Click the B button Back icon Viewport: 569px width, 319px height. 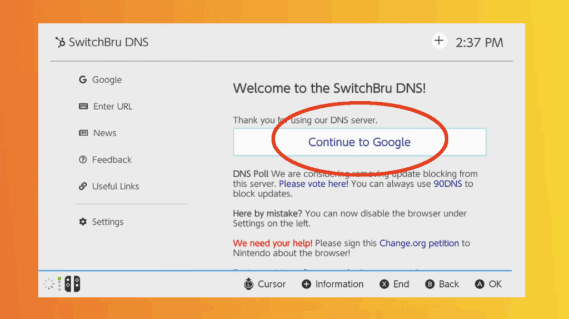click(x=430, y=284)
